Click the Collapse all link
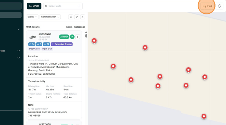 [80, 27]
